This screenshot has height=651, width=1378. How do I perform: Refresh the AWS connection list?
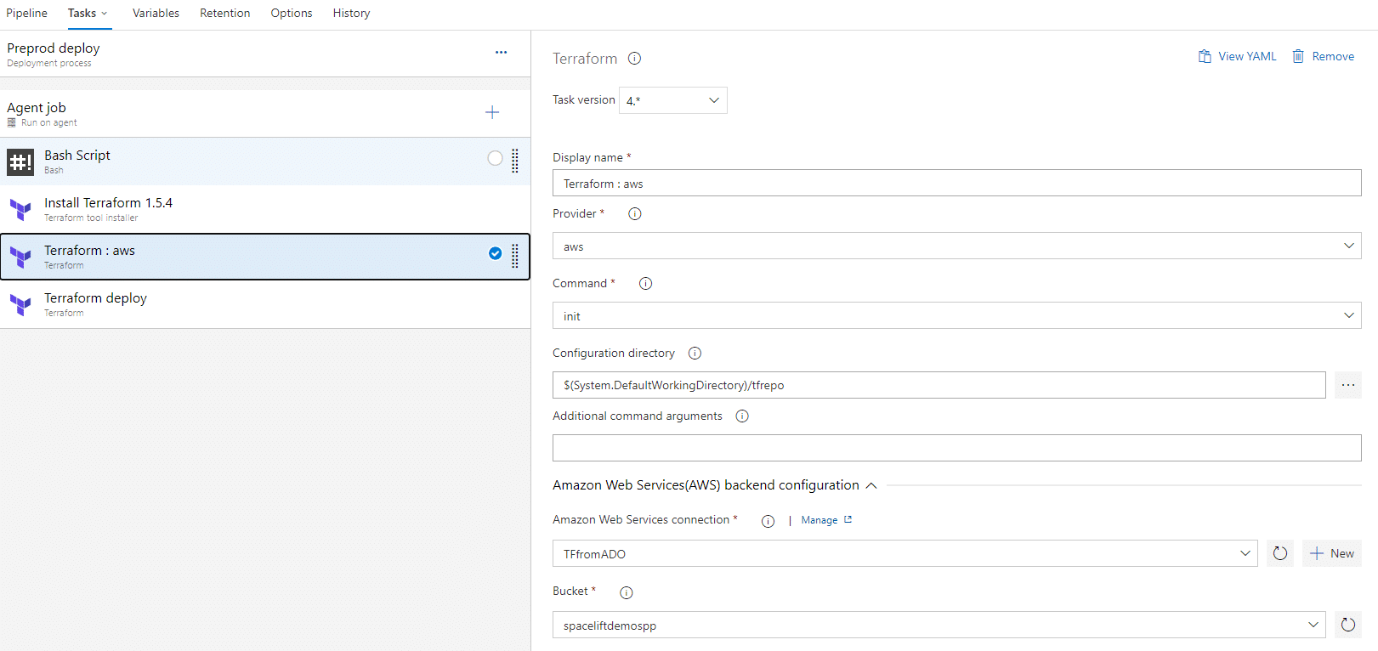[x=1280, y=553]
